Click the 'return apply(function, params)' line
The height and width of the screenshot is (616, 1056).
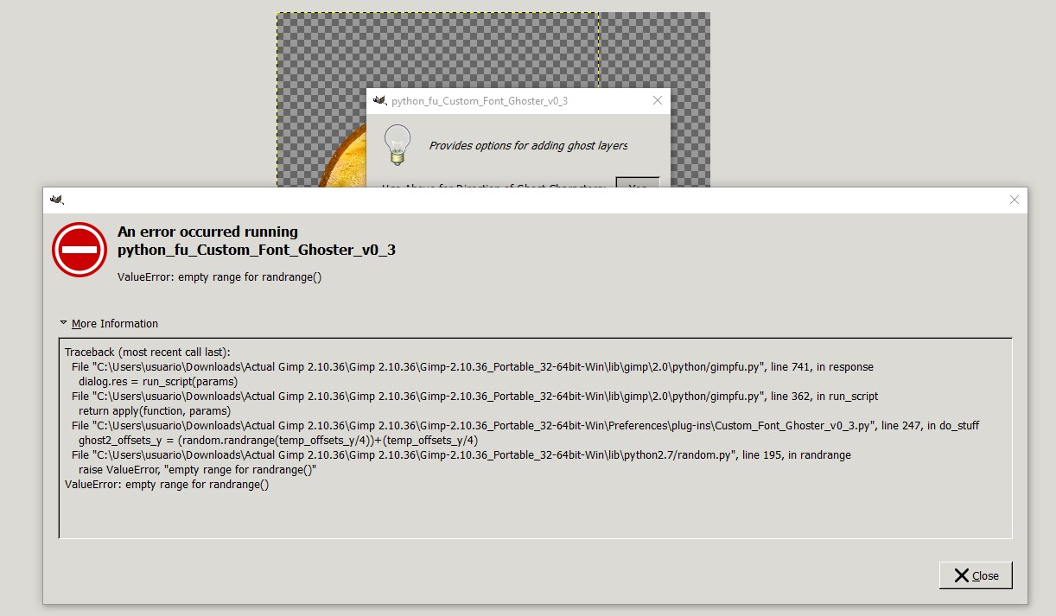pos(155,410)
